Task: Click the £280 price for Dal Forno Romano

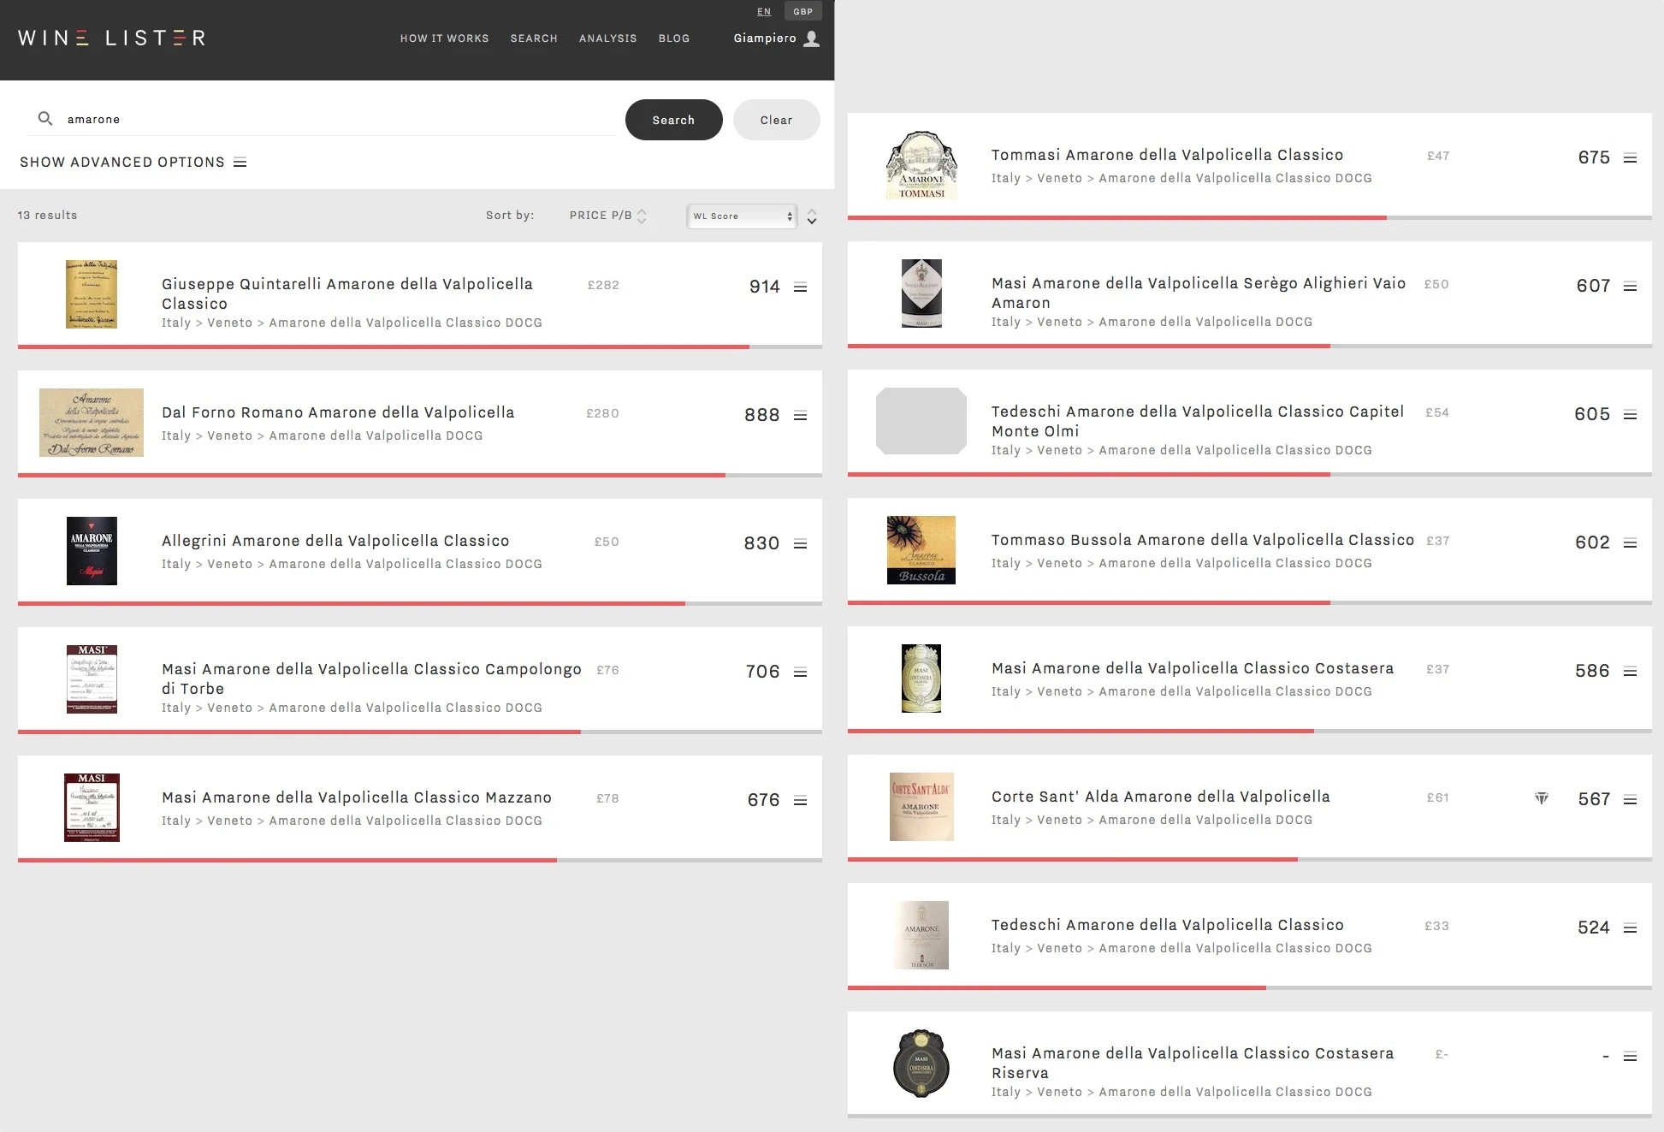Action: (602, 413)
